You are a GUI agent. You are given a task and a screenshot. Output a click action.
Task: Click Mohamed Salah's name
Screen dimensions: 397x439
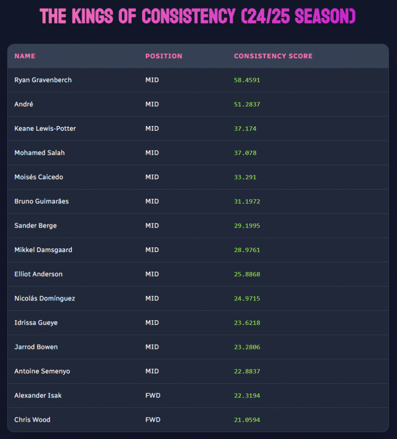coord(39,153)
